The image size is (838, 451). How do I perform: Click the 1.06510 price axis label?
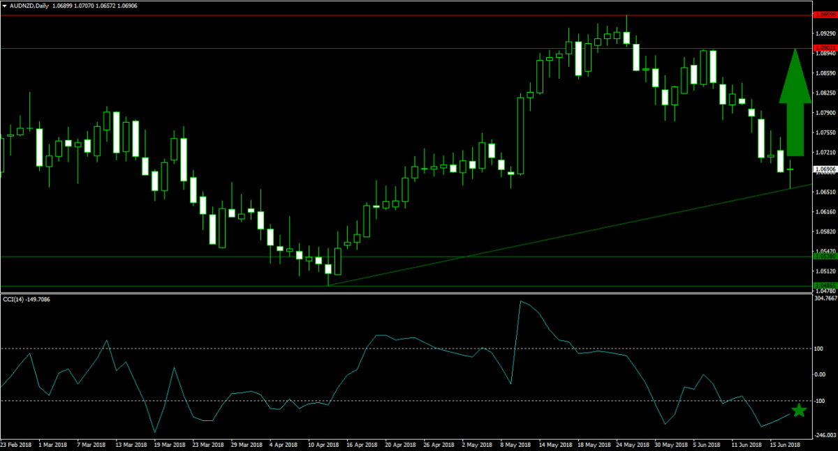pyautogui.click(x=825, y=192)
